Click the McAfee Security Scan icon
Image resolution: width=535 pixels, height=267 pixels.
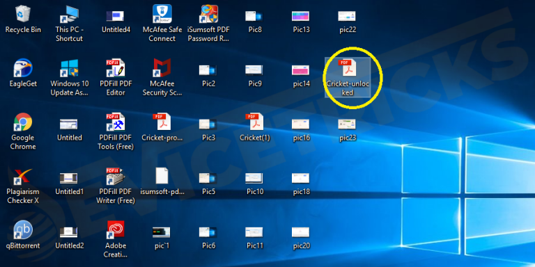coord(162,67)
